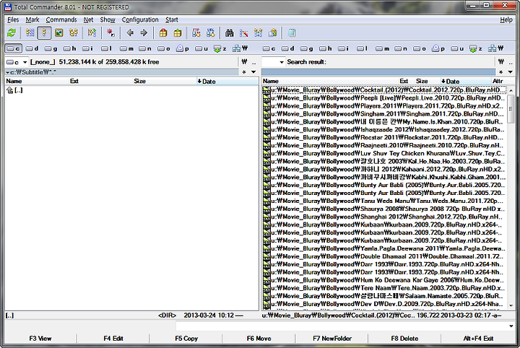Click the pack files box icon

click(x=163, y=32)
